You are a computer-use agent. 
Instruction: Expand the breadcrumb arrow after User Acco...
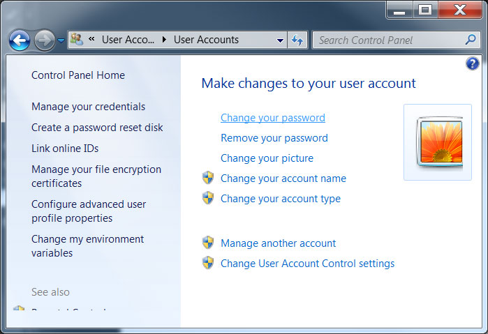tap(164, 40)
